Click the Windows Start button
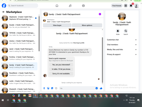The image size is (142, 107). tap(3, 100)
